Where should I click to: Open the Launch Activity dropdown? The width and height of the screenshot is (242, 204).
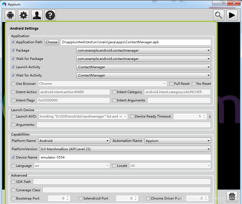coord(143,67)
